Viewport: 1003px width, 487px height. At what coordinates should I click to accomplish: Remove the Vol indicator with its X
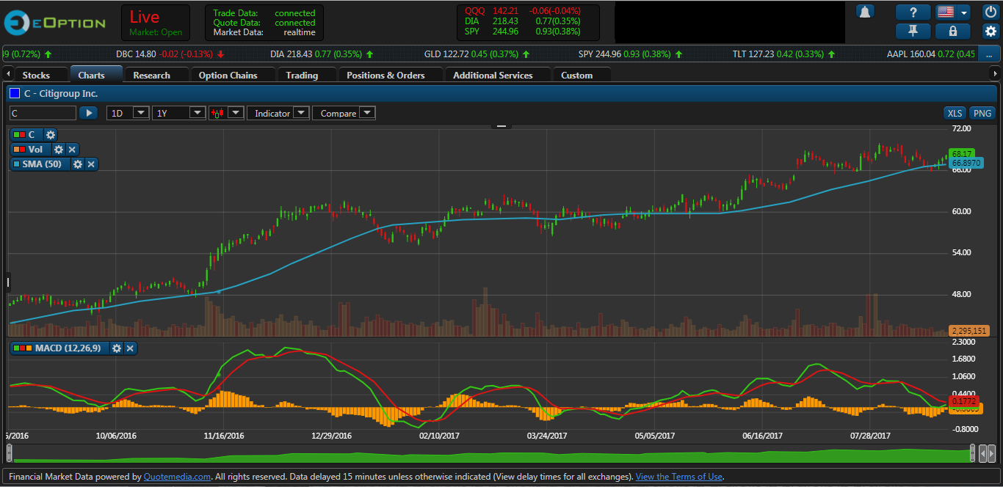(72, 150)
